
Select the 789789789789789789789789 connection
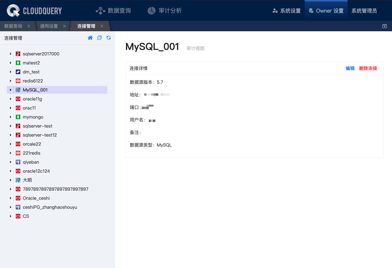point(55,189)
